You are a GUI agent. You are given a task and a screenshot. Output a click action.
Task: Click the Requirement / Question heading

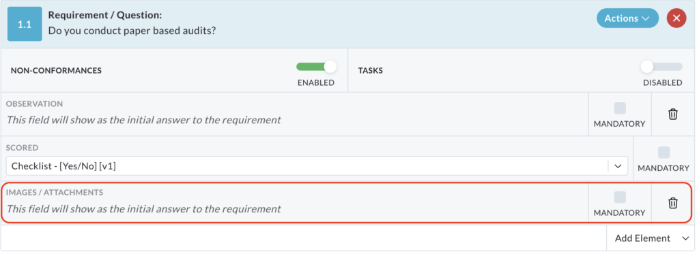pos(104,15)
